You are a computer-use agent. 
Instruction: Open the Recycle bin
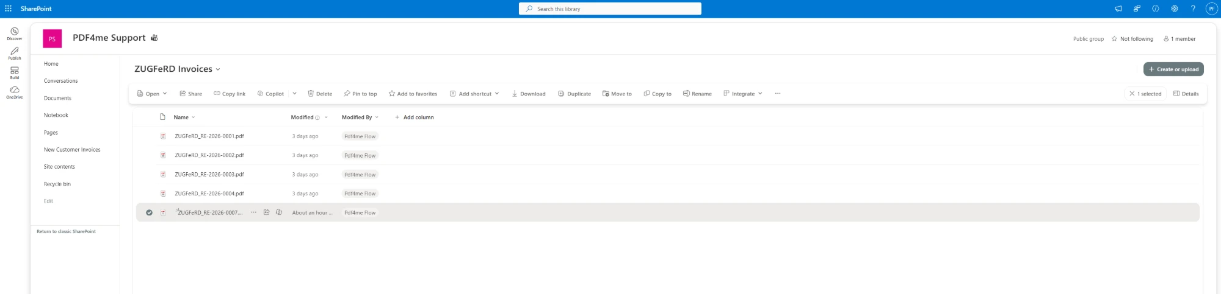coord(57,184)
